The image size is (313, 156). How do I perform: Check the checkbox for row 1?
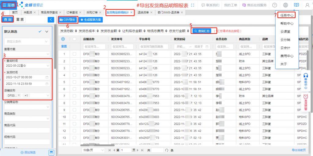(x=75, y=54)
